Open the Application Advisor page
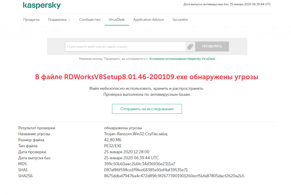Image resolution: width=291 pixels, height=195 pixels. (149, 19)
